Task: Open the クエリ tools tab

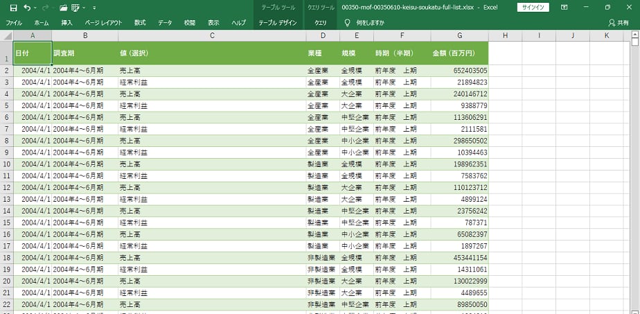Action: [x=320, y=22]
